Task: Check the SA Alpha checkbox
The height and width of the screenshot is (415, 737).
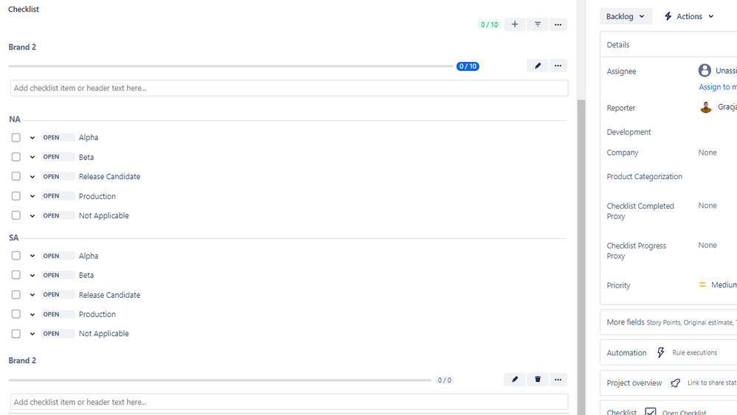Action: coord(16,256)
